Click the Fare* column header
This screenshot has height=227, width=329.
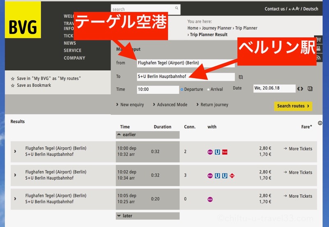pyautogui.click(x=306, y=127)
